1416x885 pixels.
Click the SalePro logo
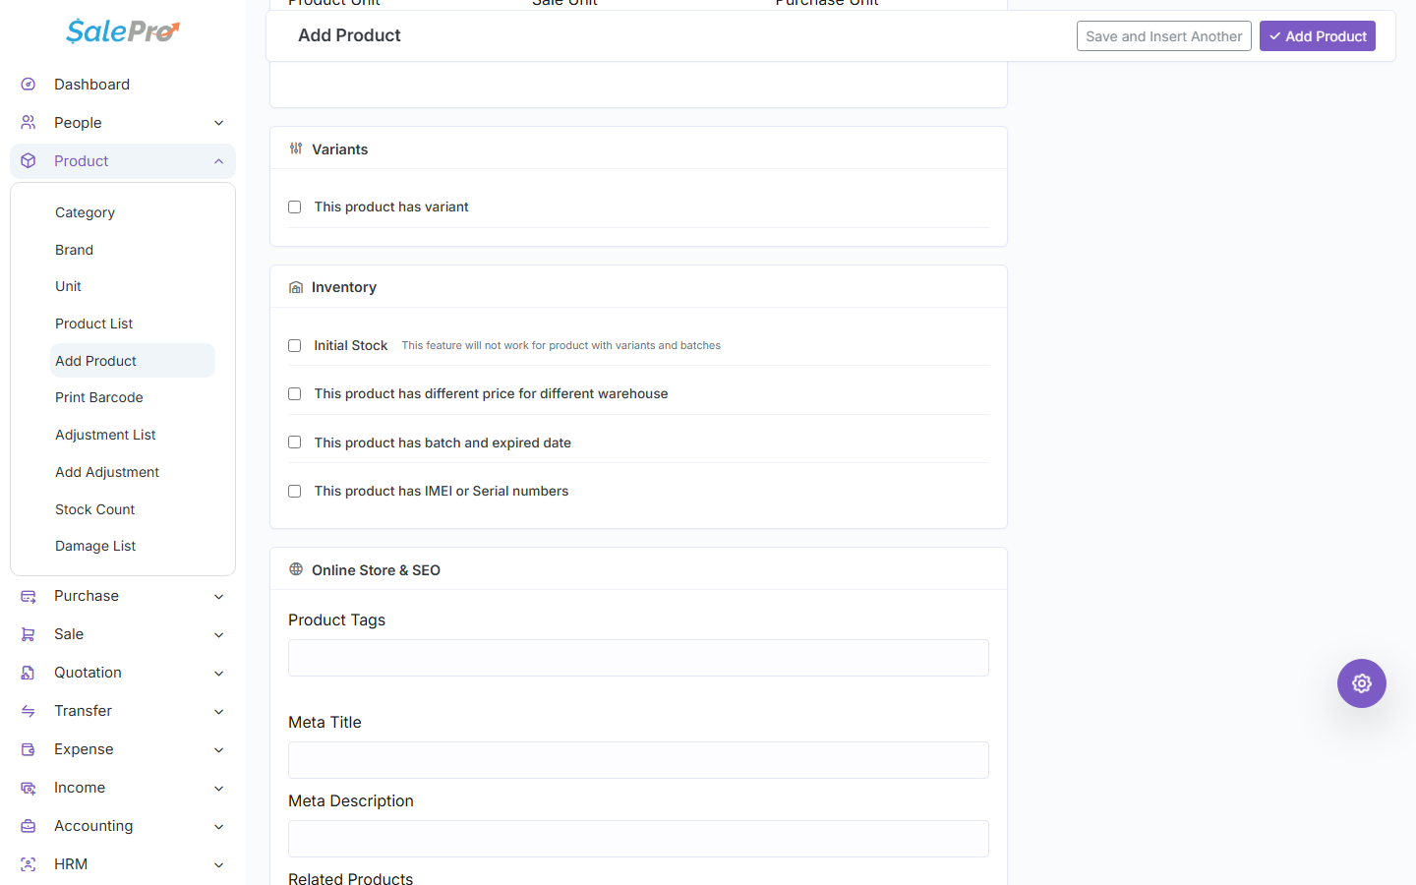123,31
